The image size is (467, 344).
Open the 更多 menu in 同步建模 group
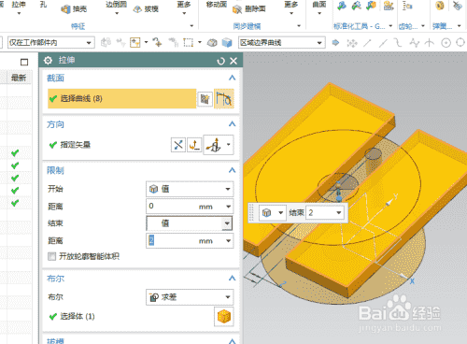291,7
